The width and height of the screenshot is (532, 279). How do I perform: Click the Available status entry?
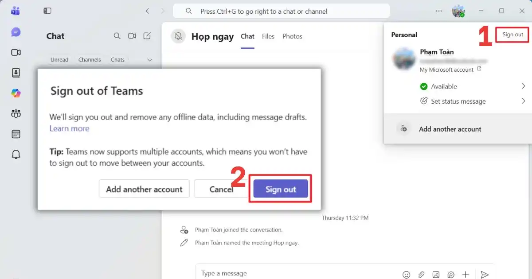(x=444, y=86)
